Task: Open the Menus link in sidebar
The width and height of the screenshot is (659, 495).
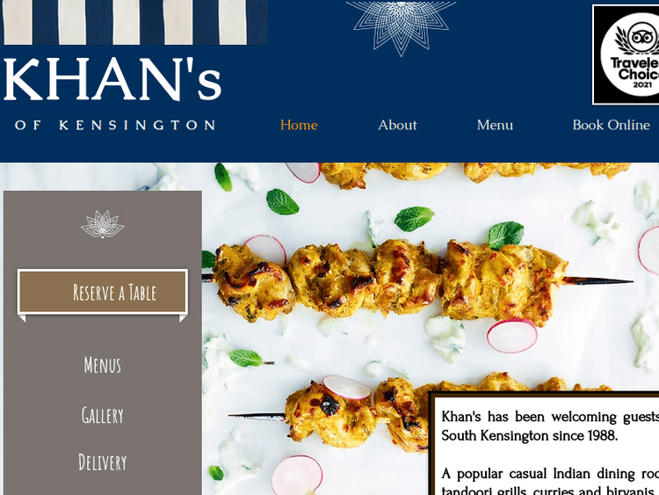Action: point(103,365)
